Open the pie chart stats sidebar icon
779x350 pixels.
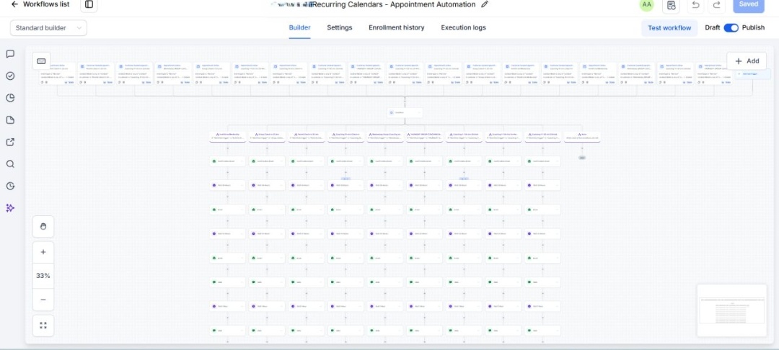[10, 98]
